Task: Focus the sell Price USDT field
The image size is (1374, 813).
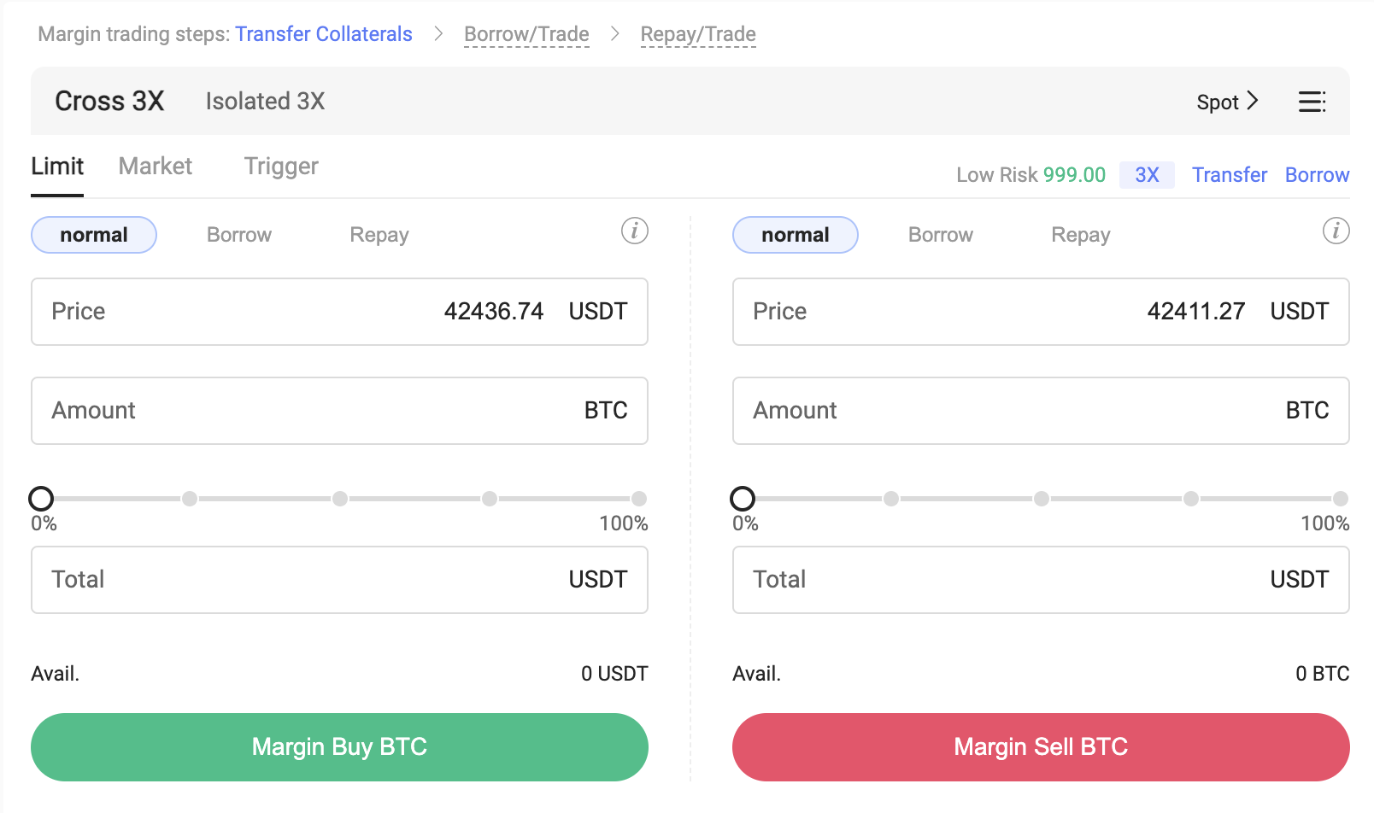Action: (x=1041, y=312)
